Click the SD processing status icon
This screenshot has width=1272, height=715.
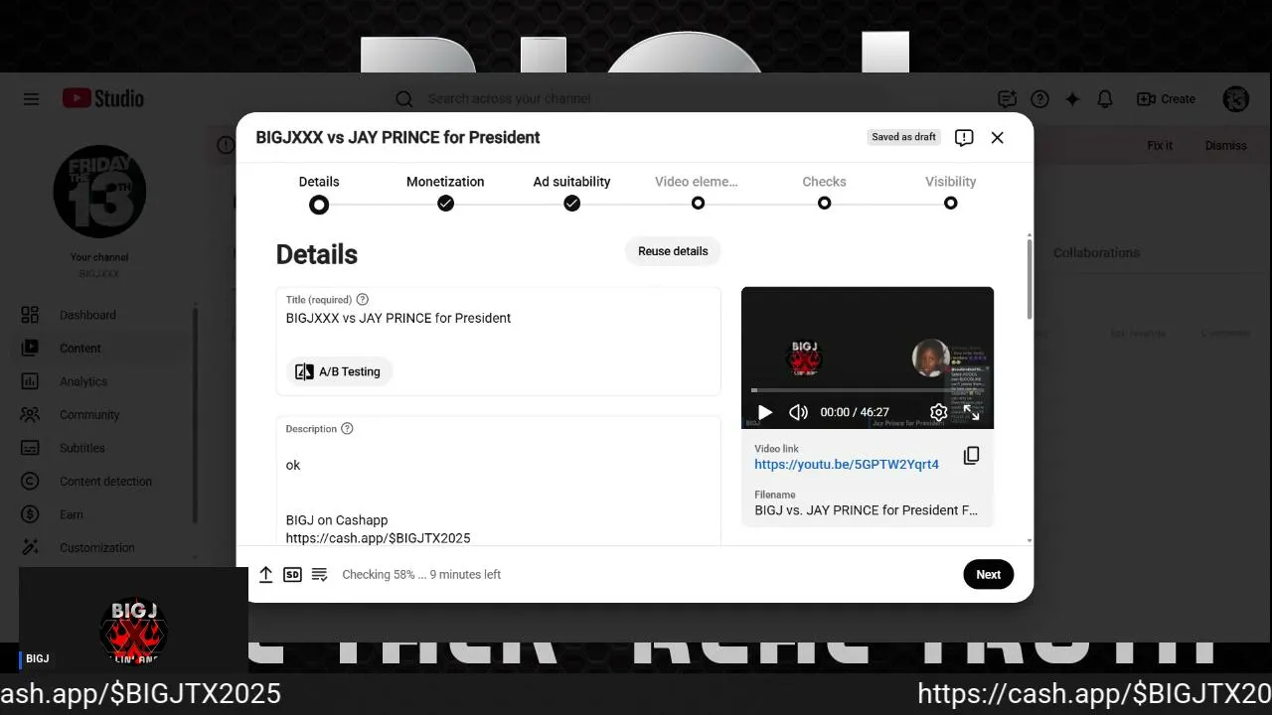point(292,575)
